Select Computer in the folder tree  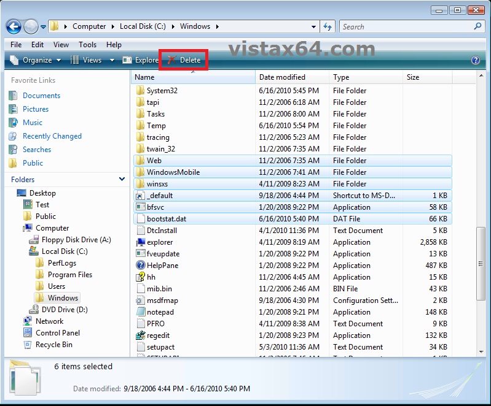point(52,228)
